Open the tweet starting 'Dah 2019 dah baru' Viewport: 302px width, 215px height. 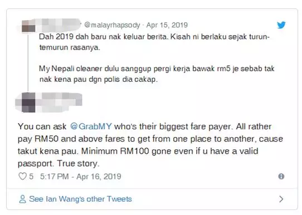point(154,42)
